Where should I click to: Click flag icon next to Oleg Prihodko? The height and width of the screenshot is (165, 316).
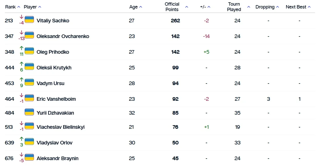tap(29, 51)
